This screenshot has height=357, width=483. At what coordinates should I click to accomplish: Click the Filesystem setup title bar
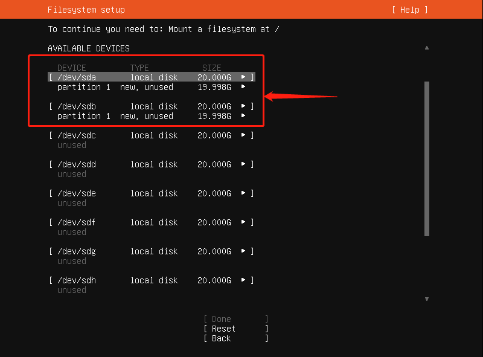pos(86,9)
